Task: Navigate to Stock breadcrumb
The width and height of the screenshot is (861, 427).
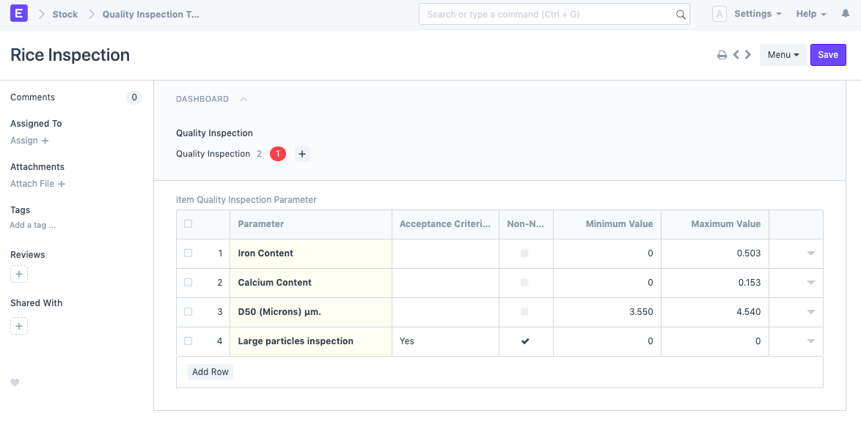Action: tap(65, 14)
